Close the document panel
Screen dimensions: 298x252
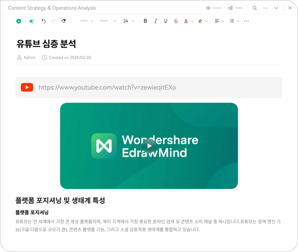click(x=290, y=8)
